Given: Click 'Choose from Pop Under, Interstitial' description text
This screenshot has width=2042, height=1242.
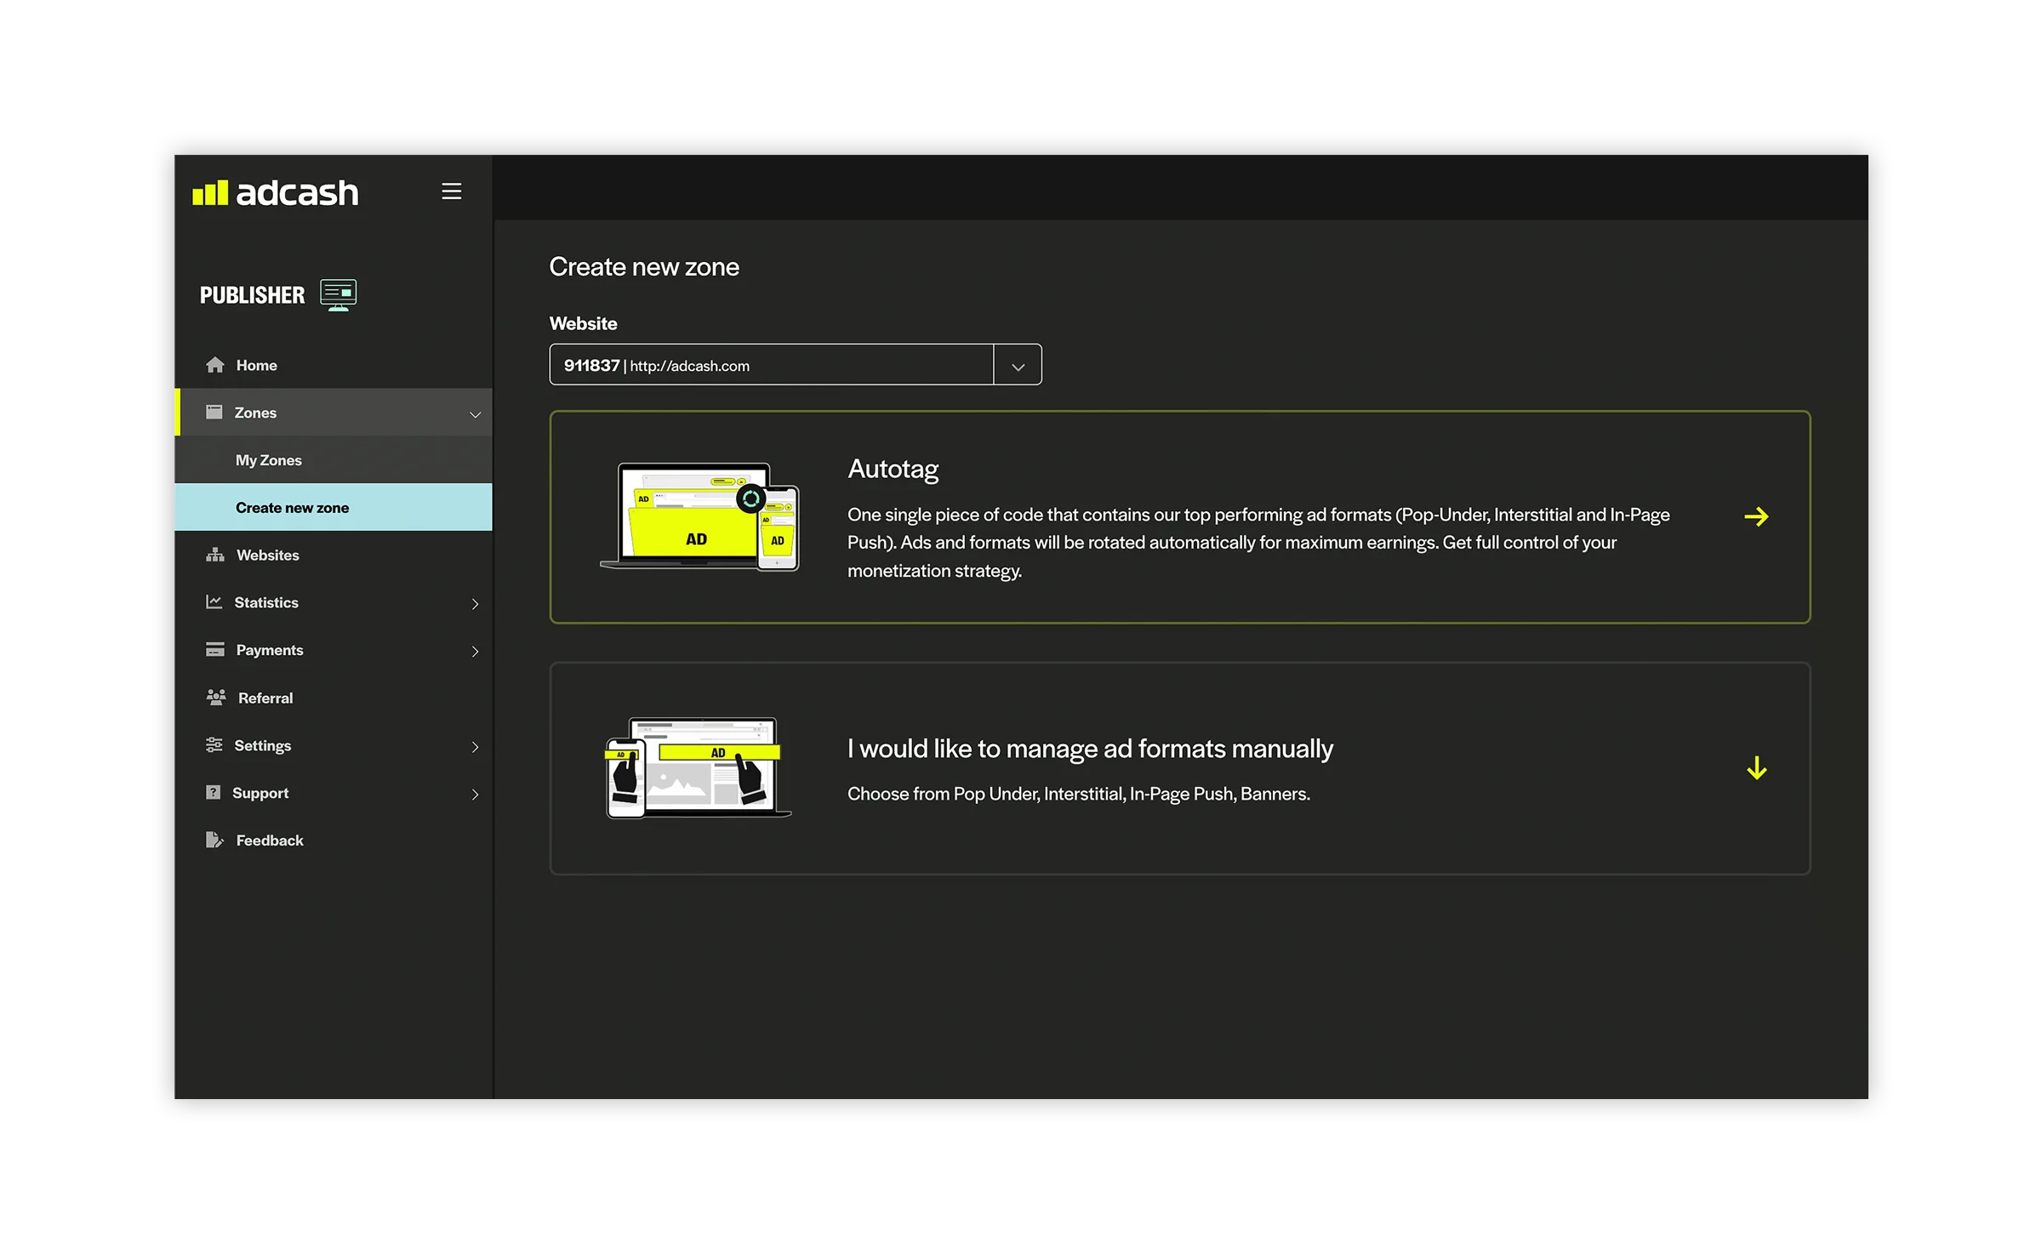Looking at the screenshot, I should [1078, 794].
